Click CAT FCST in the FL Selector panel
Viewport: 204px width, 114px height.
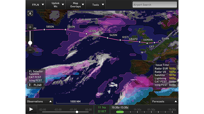click(x=35, y=77)
